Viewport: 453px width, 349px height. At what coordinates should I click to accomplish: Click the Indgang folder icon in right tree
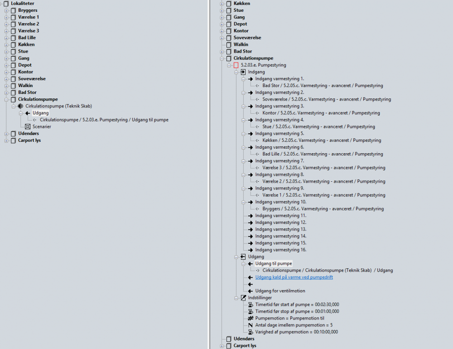coord(243,72)
